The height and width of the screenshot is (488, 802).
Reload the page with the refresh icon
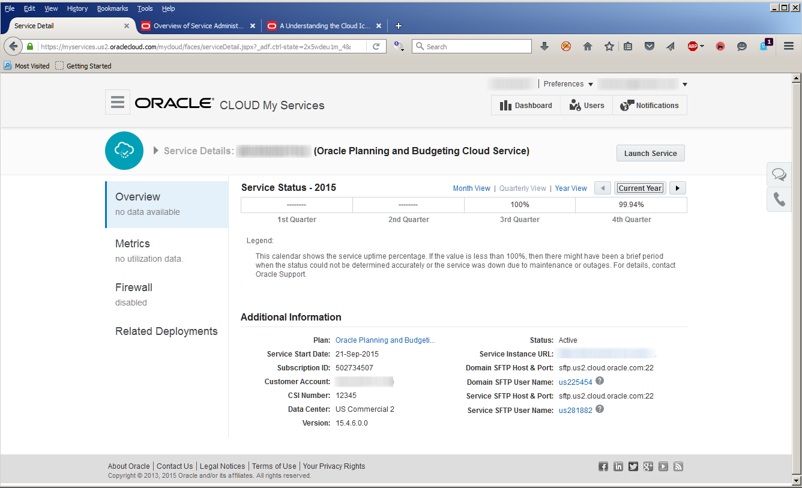(x=376, y=46)
